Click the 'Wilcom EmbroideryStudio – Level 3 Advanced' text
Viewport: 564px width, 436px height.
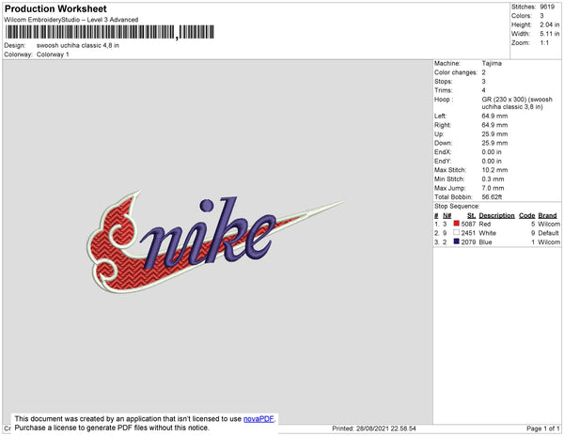click(x=71, y=20)
